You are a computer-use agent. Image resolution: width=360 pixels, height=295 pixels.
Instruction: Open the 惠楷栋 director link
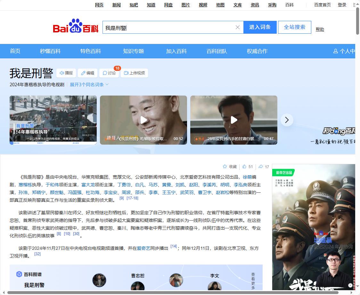point(25,185)
